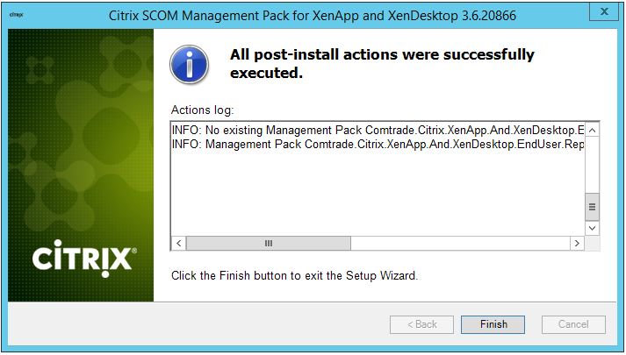Close the setup wizard window
Image resolution: width=626 pixels, height=355 pixels.
point(602,12)
